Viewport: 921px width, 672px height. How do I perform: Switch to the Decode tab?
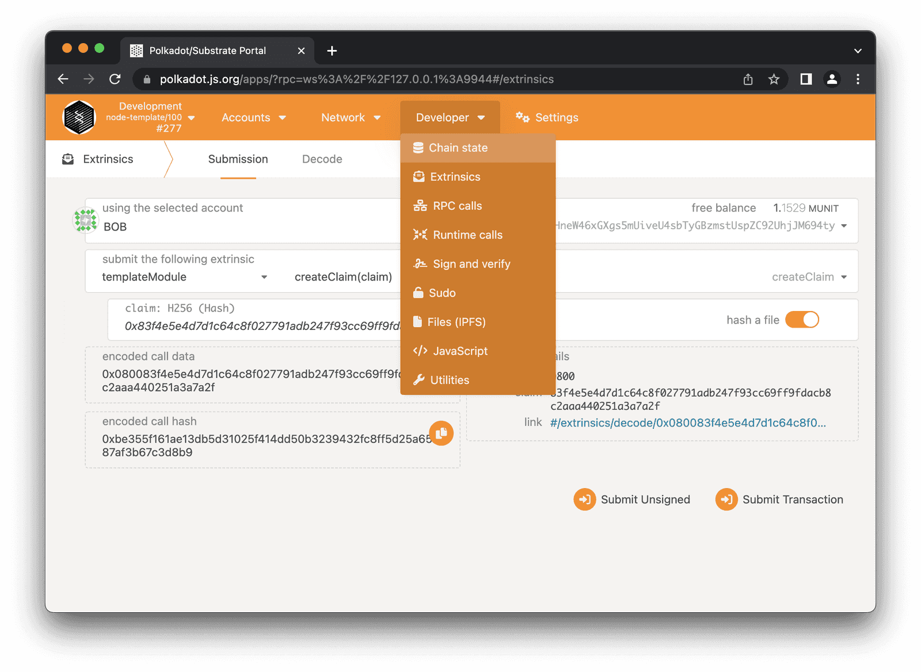click(322, 159)
